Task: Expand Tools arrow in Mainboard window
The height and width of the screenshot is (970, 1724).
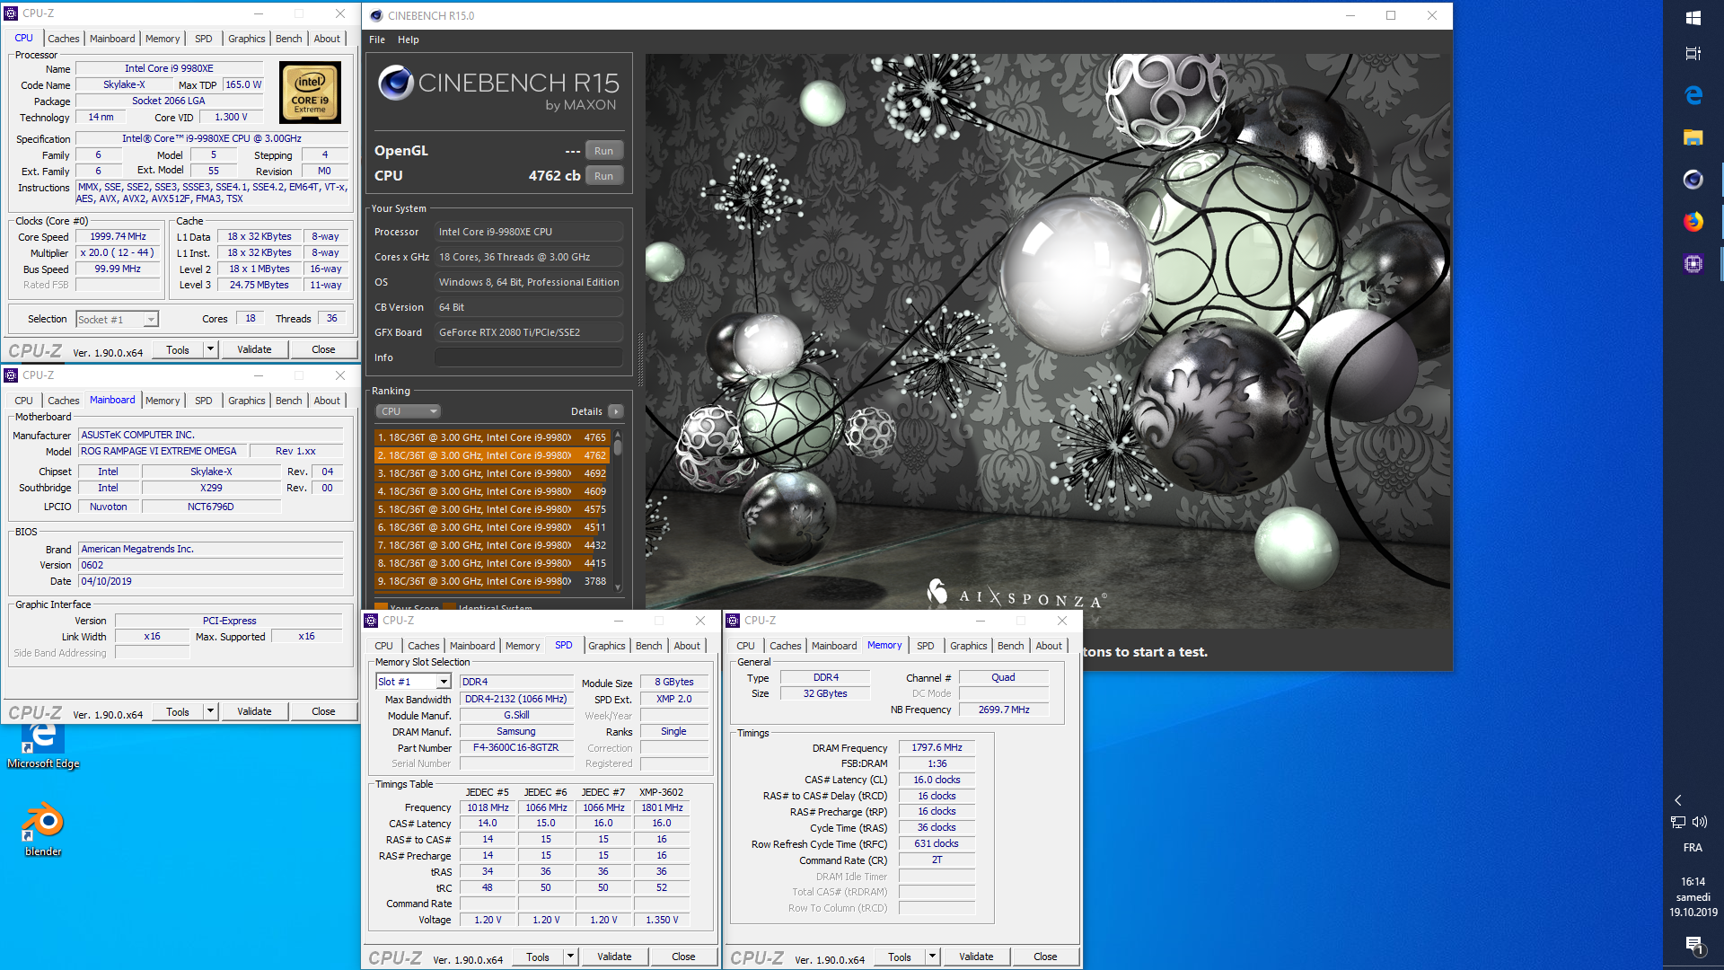Action: click(x=210, y=711)
